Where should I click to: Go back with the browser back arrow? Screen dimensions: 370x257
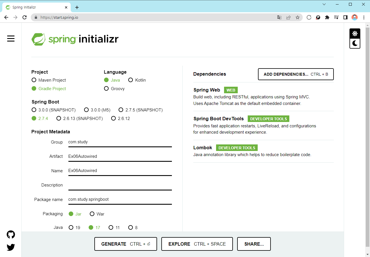click(x=6, y=17)
